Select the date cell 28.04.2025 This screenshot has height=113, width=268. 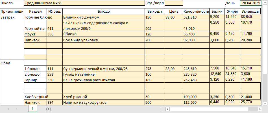250,3
